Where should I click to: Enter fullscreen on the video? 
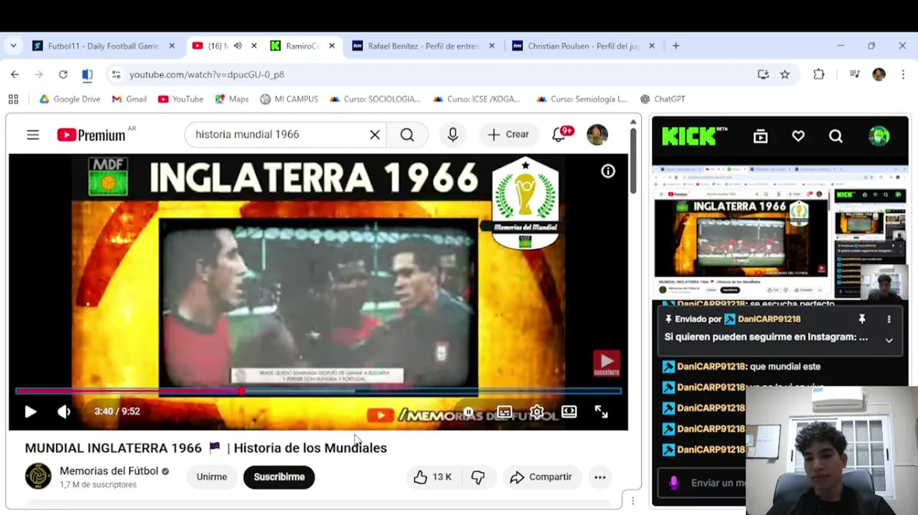(x=601, y=411)
